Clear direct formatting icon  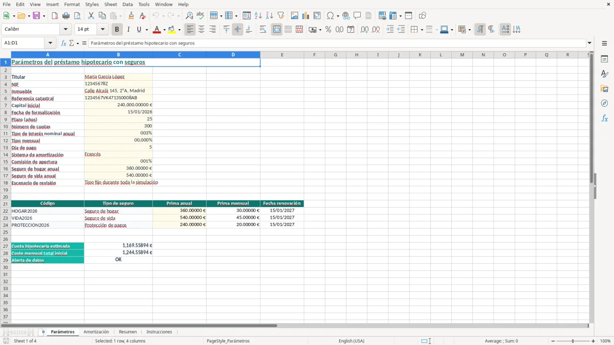[143, 16]
